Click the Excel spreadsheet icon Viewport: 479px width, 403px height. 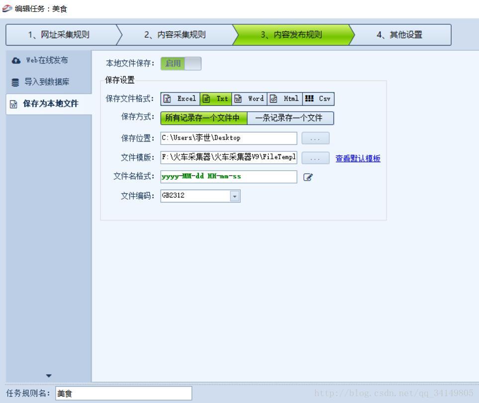tap(167, 99)
